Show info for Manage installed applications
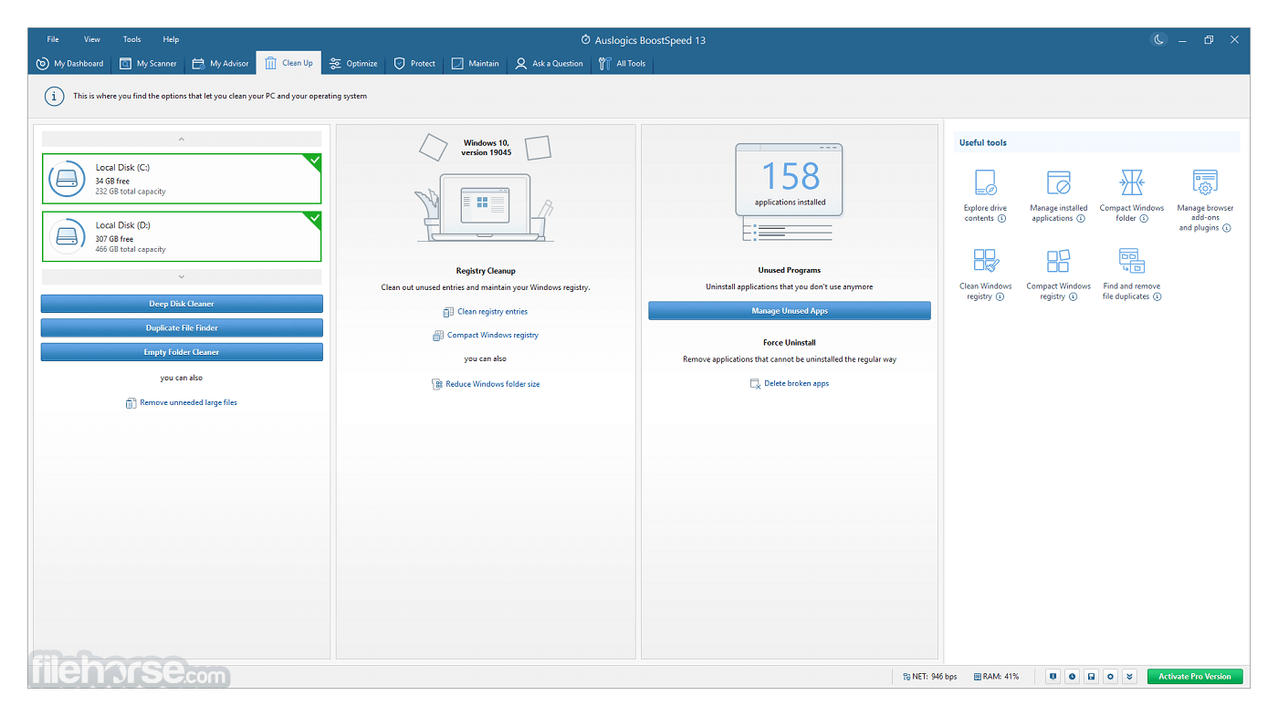The width and height of the screenshot is (1278, 716). point(1081,219)
